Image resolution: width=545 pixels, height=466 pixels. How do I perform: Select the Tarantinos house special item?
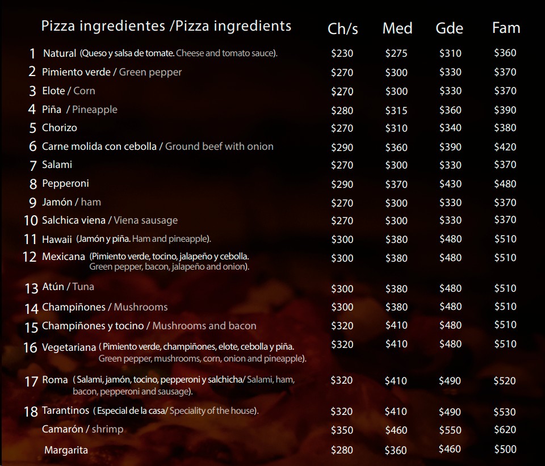(66, 410)
